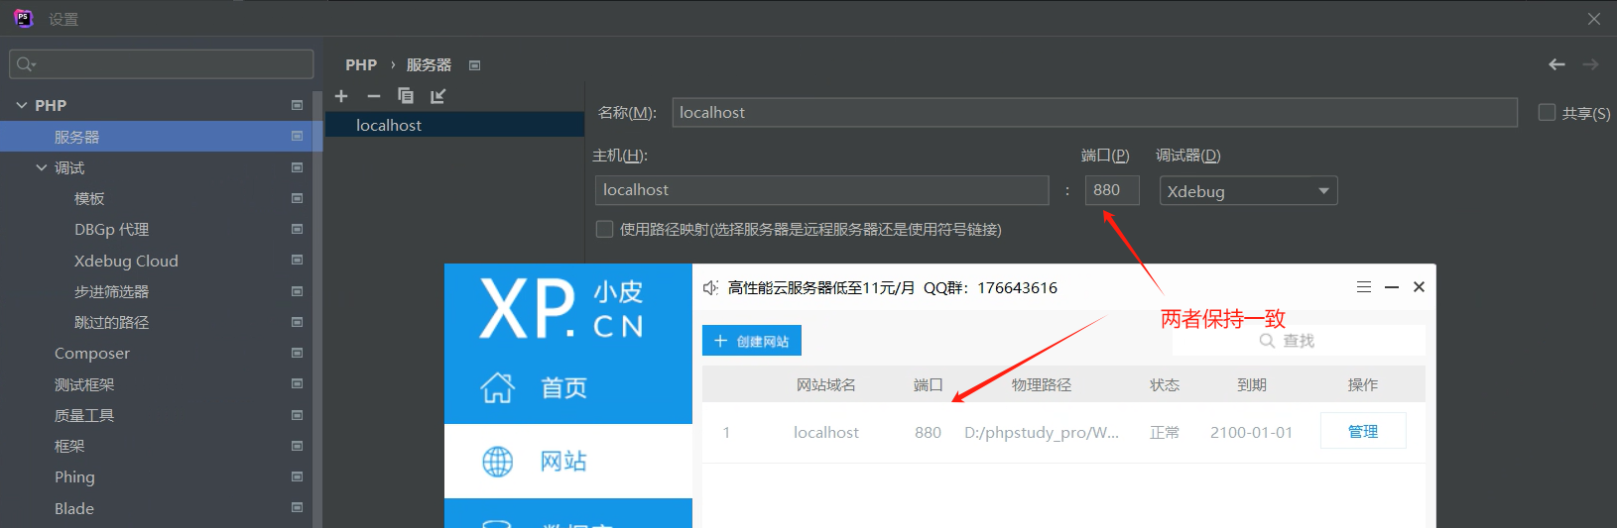1617x528 pixels.
Task: Click project icon on Blade row
Action: click(297, 507)
